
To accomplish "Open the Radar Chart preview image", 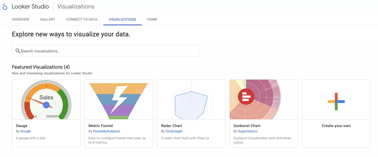I will (x=191, y=100).
